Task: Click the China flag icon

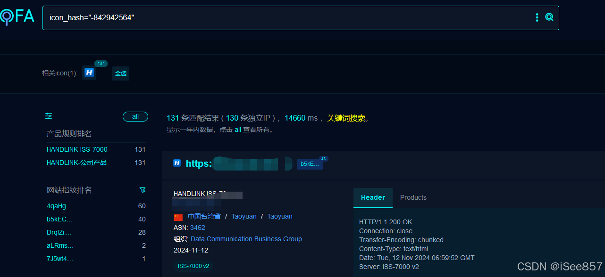Action: pyautogui.click(x=178, y=217)
